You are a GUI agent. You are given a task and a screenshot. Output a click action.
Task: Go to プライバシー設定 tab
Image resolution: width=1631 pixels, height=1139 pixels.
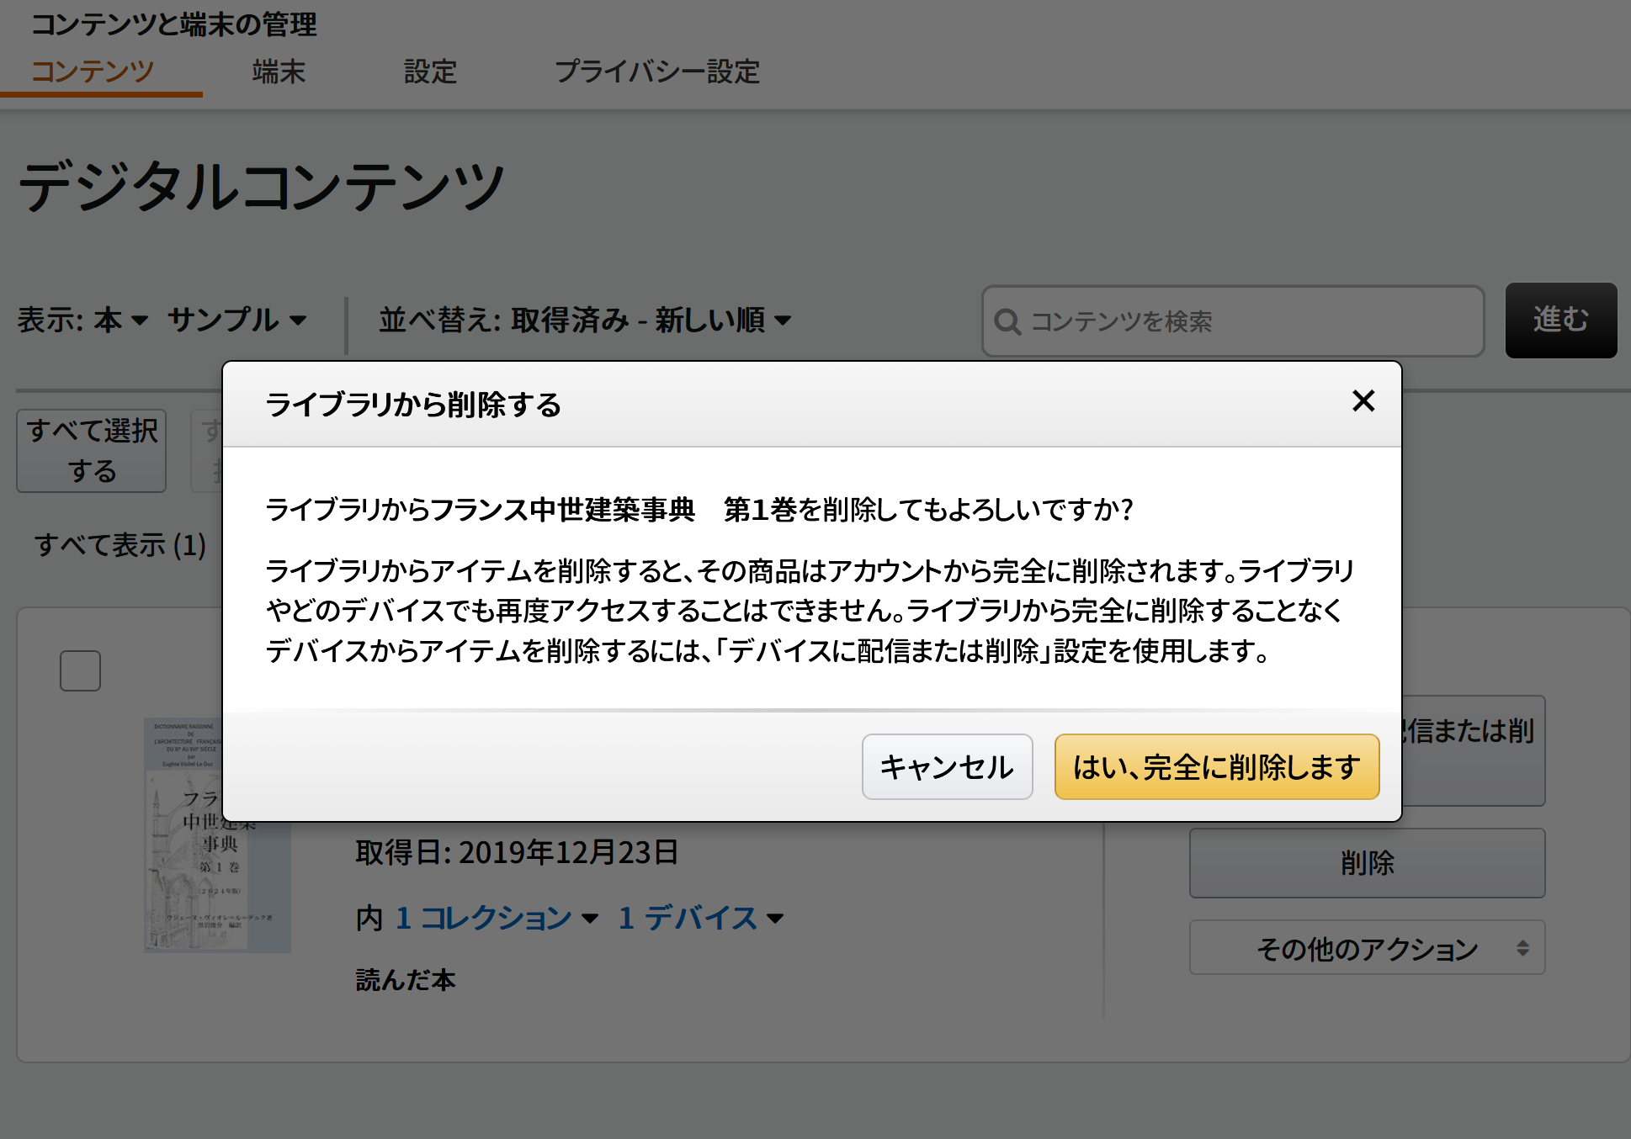[x=656, y=72]
